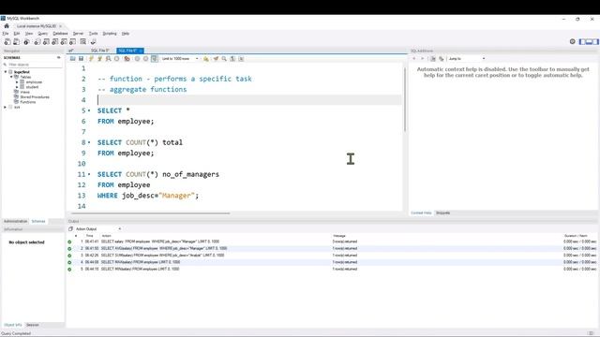Open the Database menu
Viewport: 600px width, 337px height.
60,34
